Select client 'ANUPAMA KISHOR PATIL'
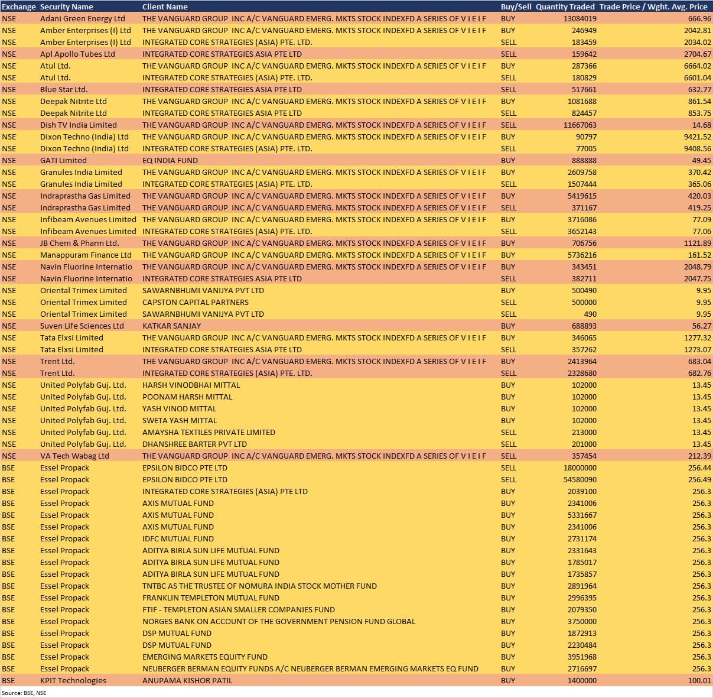 pos(187,680)
